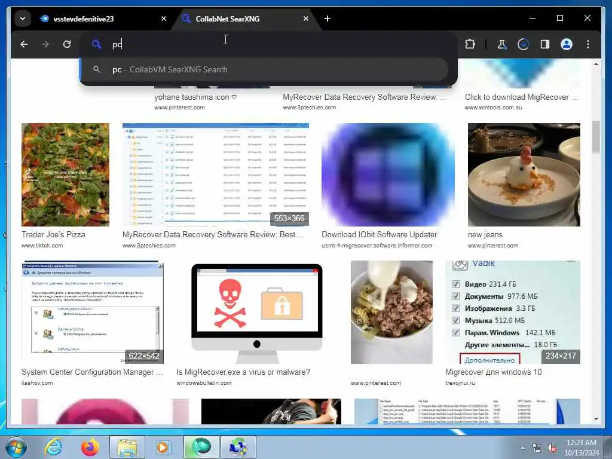Open the skull and crossbones monitor image
612x459 pixels.
pyautogui.click(x=257, y=312)
